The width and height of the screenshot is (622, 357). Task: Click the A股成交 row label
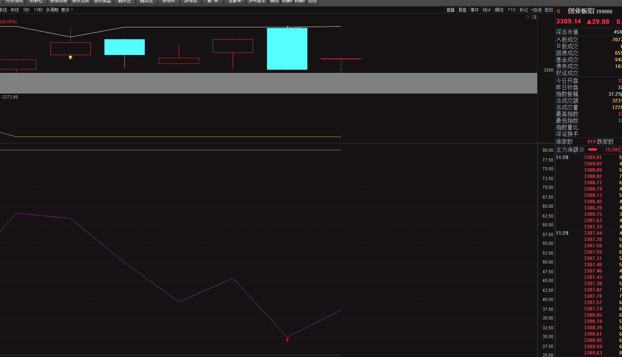(x=567, y=40)
